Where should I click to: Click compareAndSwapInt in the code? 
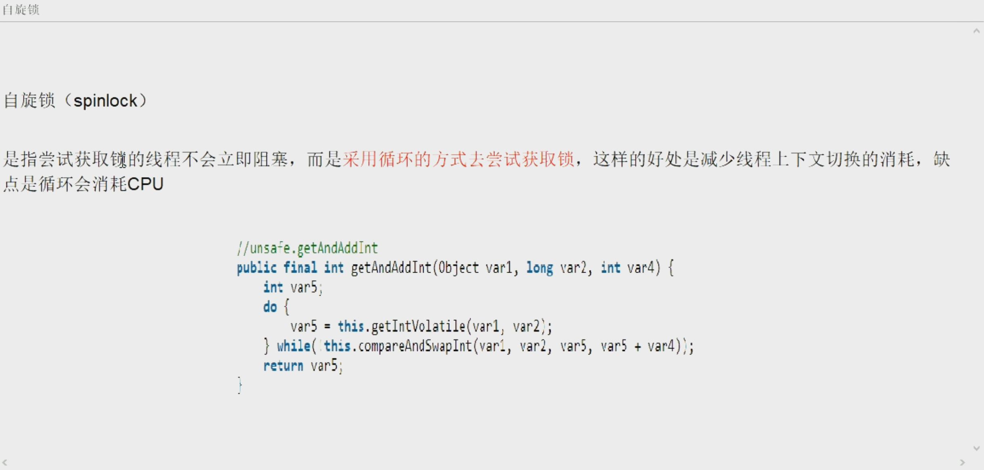415,346
